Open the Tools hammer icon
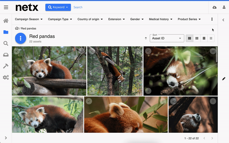 [x=6, y=66]
